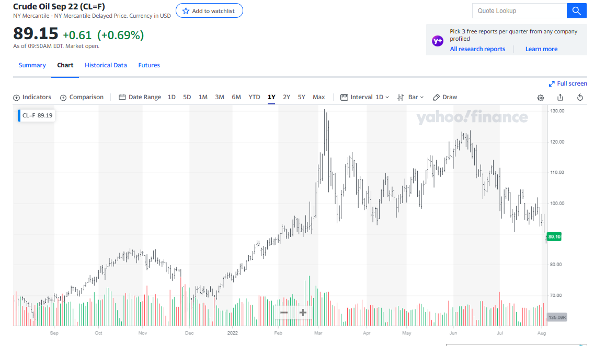Switch range to 6M

[236, 97]
